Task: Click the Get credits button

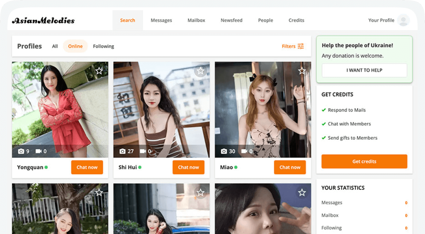Action: [x=364, y=161]
